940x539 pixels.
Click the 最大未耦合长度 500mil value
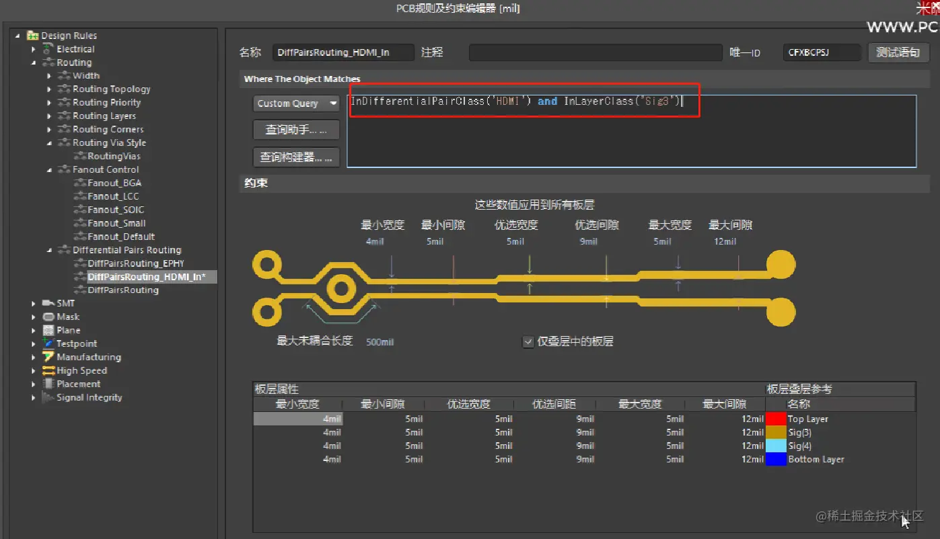coord(379,342)
